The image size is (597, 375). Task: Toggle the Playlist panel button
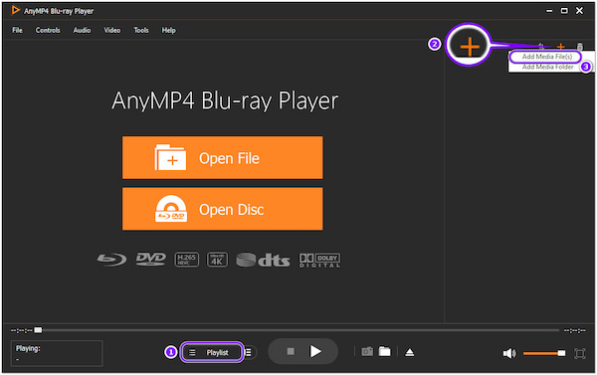coord(212,352)
